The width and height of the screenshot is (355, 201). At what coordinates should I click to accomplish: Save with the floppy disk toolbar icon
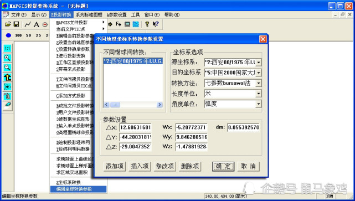click(16, 24)
